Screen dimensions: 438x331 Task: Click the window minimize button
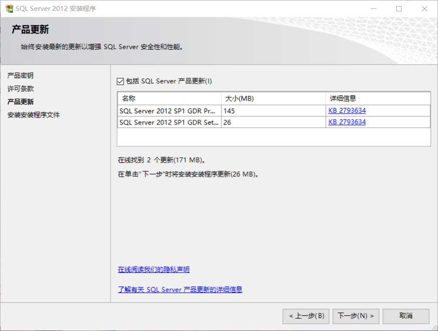374,8
